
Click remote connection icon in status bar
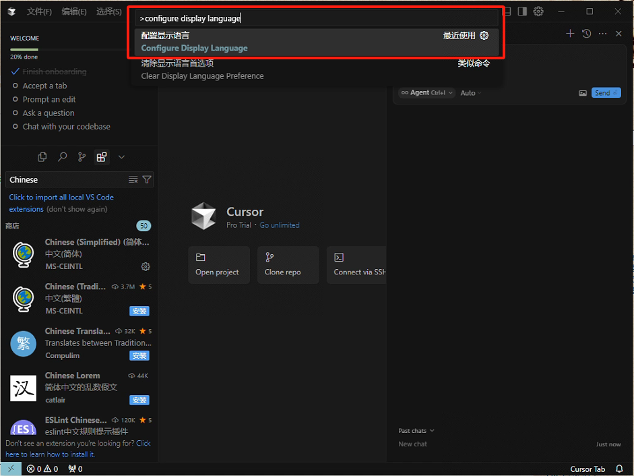pyautogui.click(x=11, y=469)
